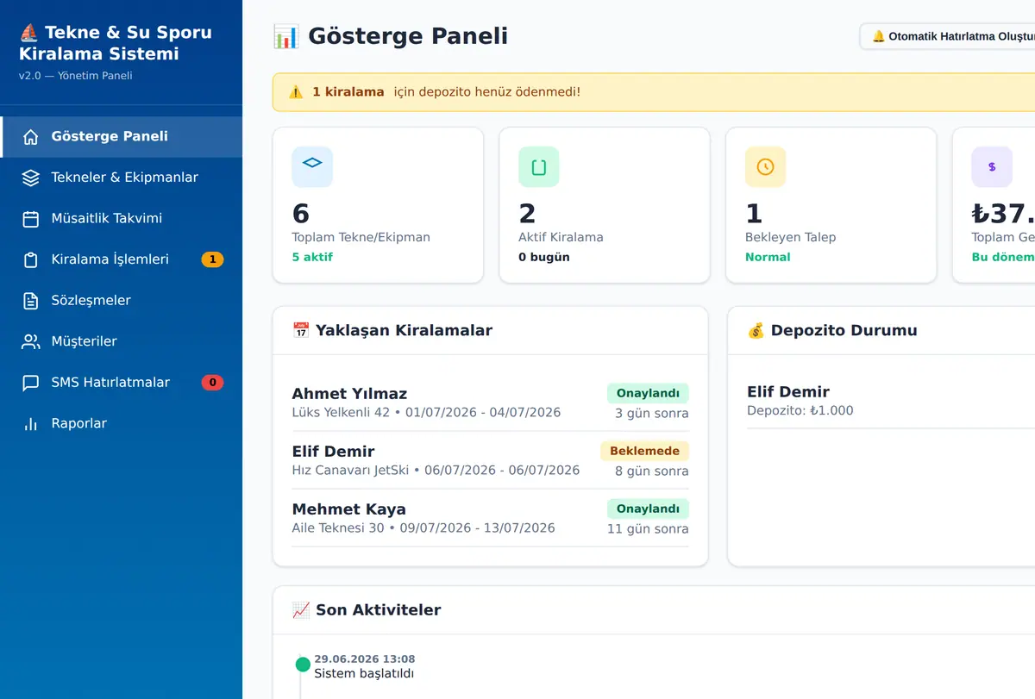Click the purple dollar icon on revenue card

[992, 166]
